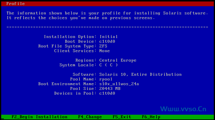Click the 'Pool Size:' label
Image resolution: width=215 pixels, height=120 pixels.
pyautogui.click(x=83, y=89)
